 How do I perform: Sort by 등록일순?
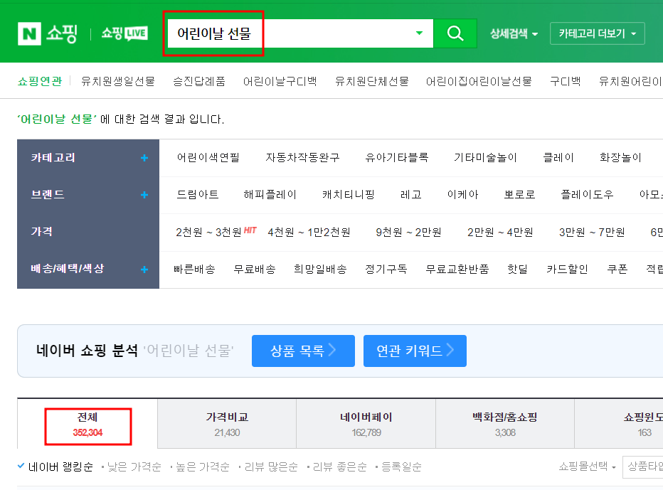401,467
